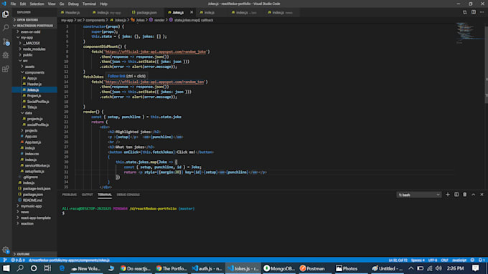Click the feedback smiley in status bar
Viewport: 488px width, 274px height.
click(x=472, y=260)
